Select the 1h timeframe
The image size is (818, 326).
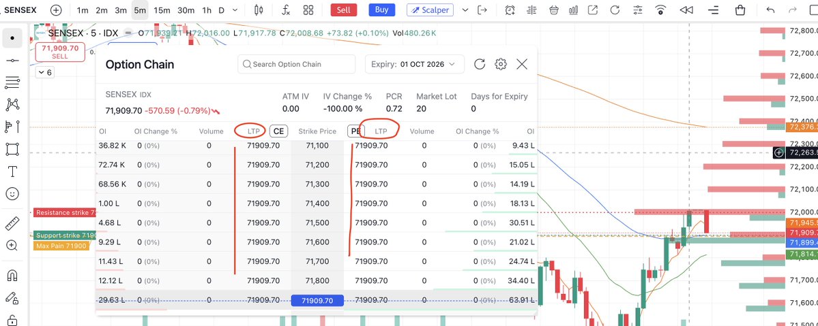pyautogui.click(x=207, y=10)
